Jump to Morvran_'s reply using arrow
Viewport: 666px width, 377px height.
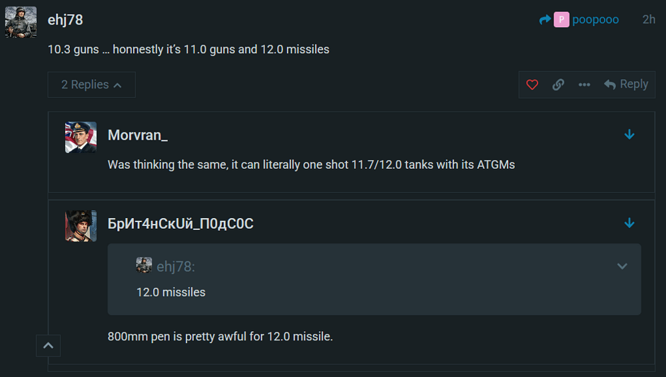point(629,135)
